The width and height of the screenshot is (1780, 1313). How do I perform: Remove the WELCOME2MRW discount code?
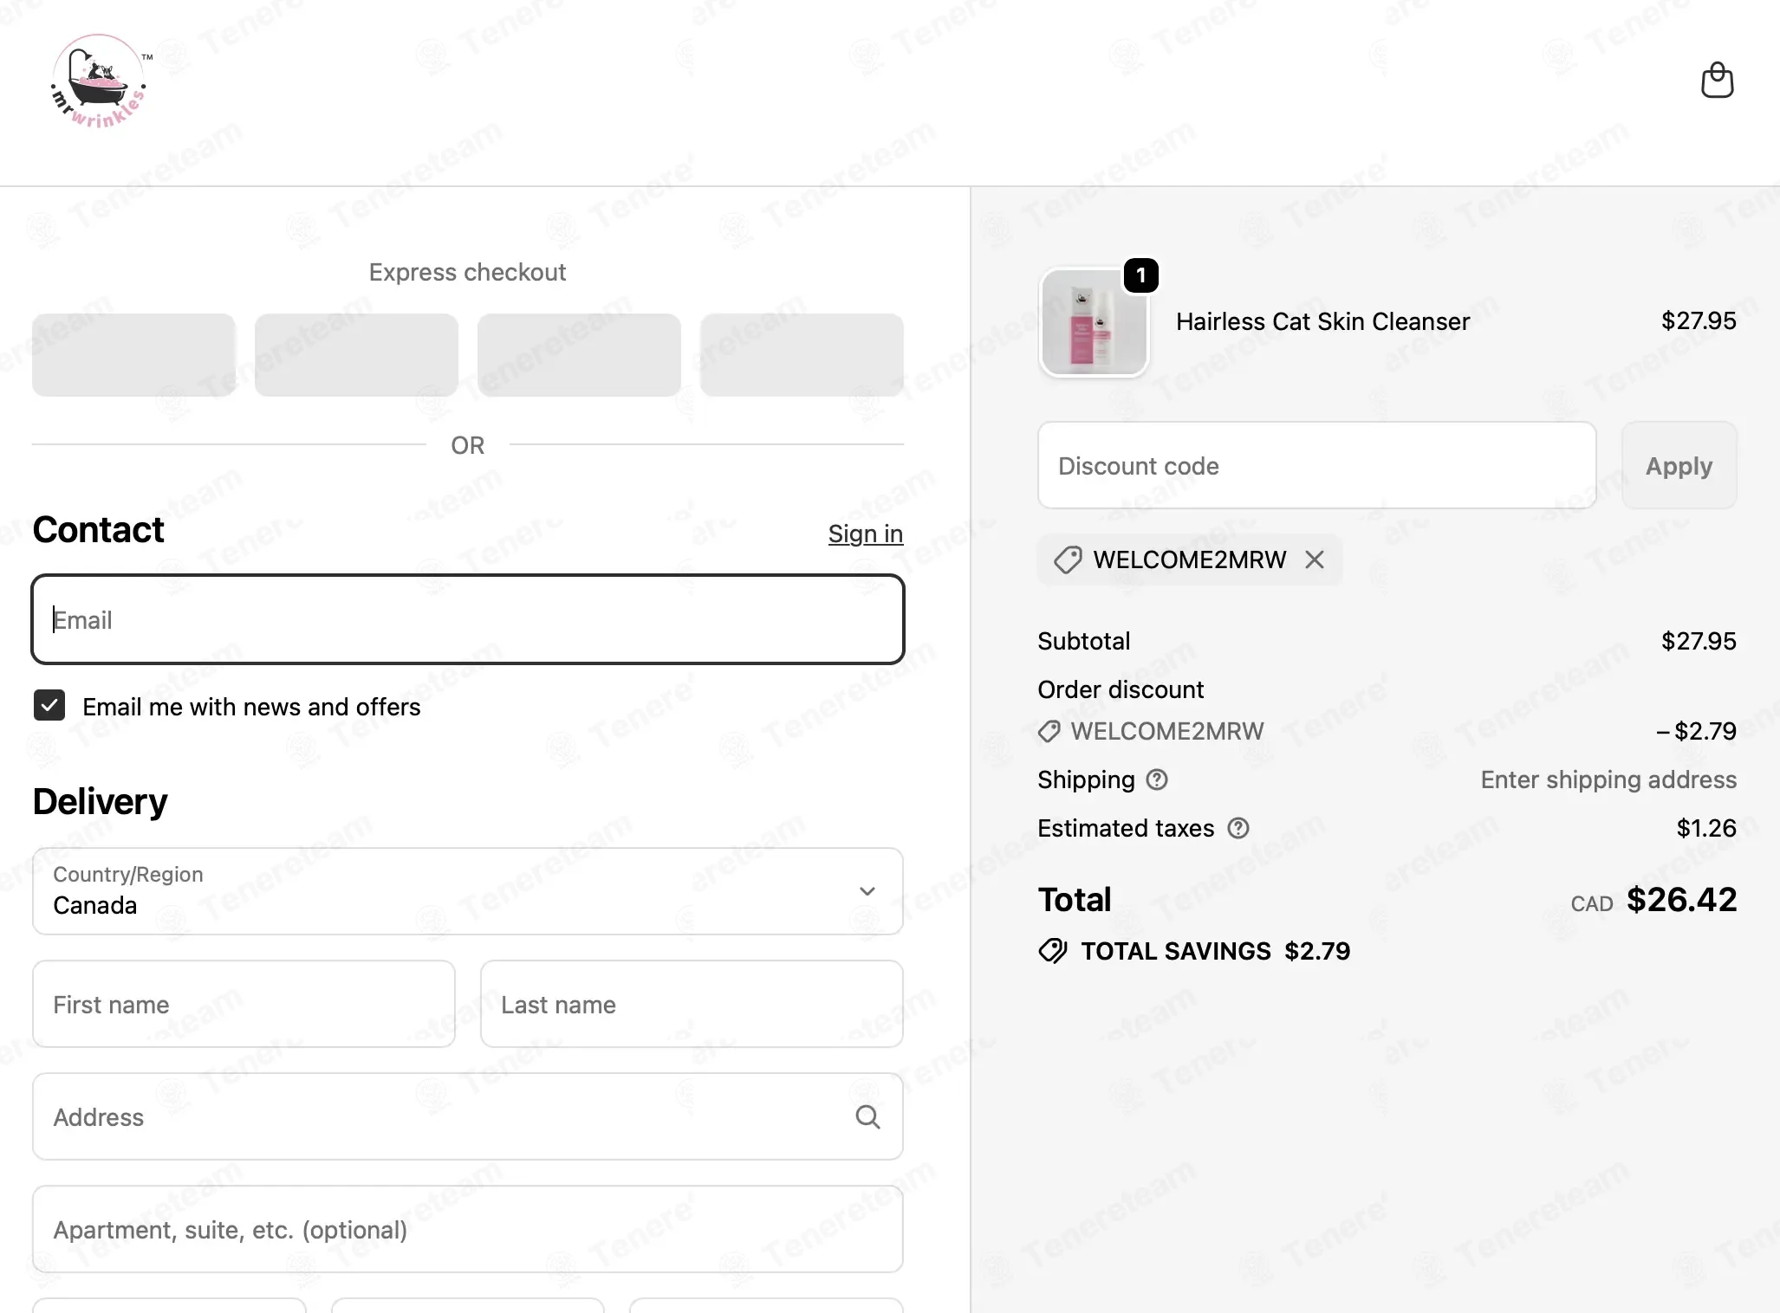click(1315, 559)
